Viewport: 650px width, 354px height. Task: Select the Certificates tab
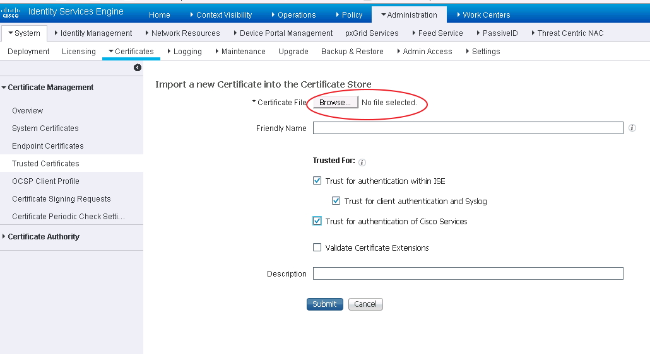coord(131,51)
